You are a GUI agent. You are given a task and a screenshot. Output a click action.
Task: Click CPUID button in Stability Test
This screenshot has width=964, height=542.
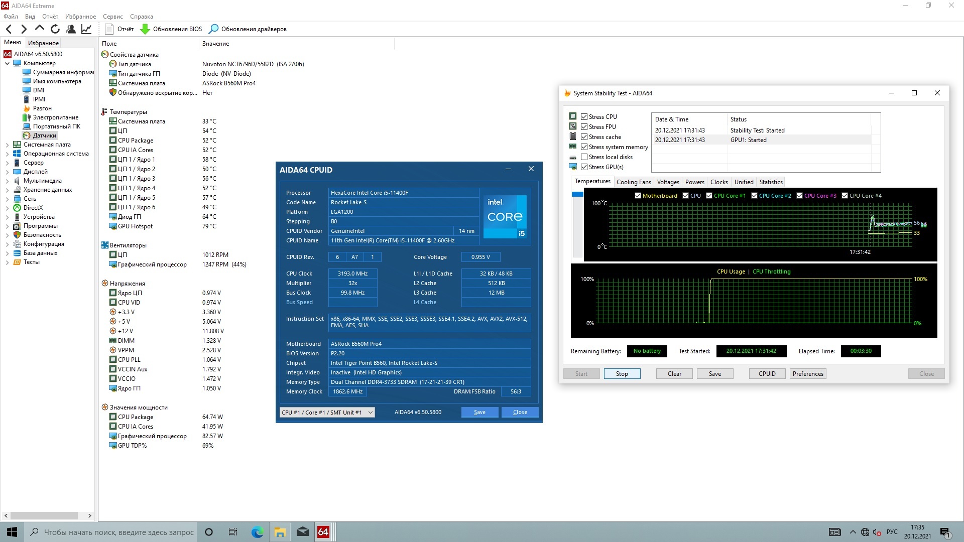(767, 374)
